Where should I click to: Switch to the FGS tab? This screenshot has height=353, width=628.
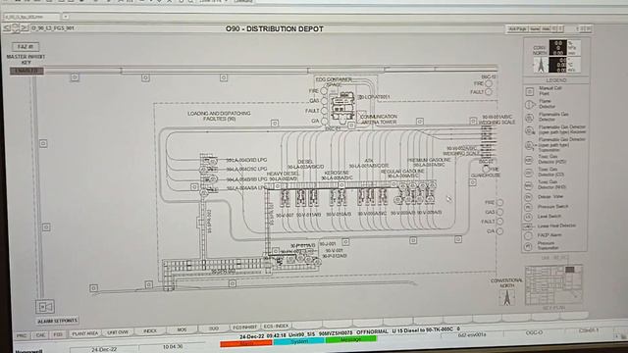58,334
